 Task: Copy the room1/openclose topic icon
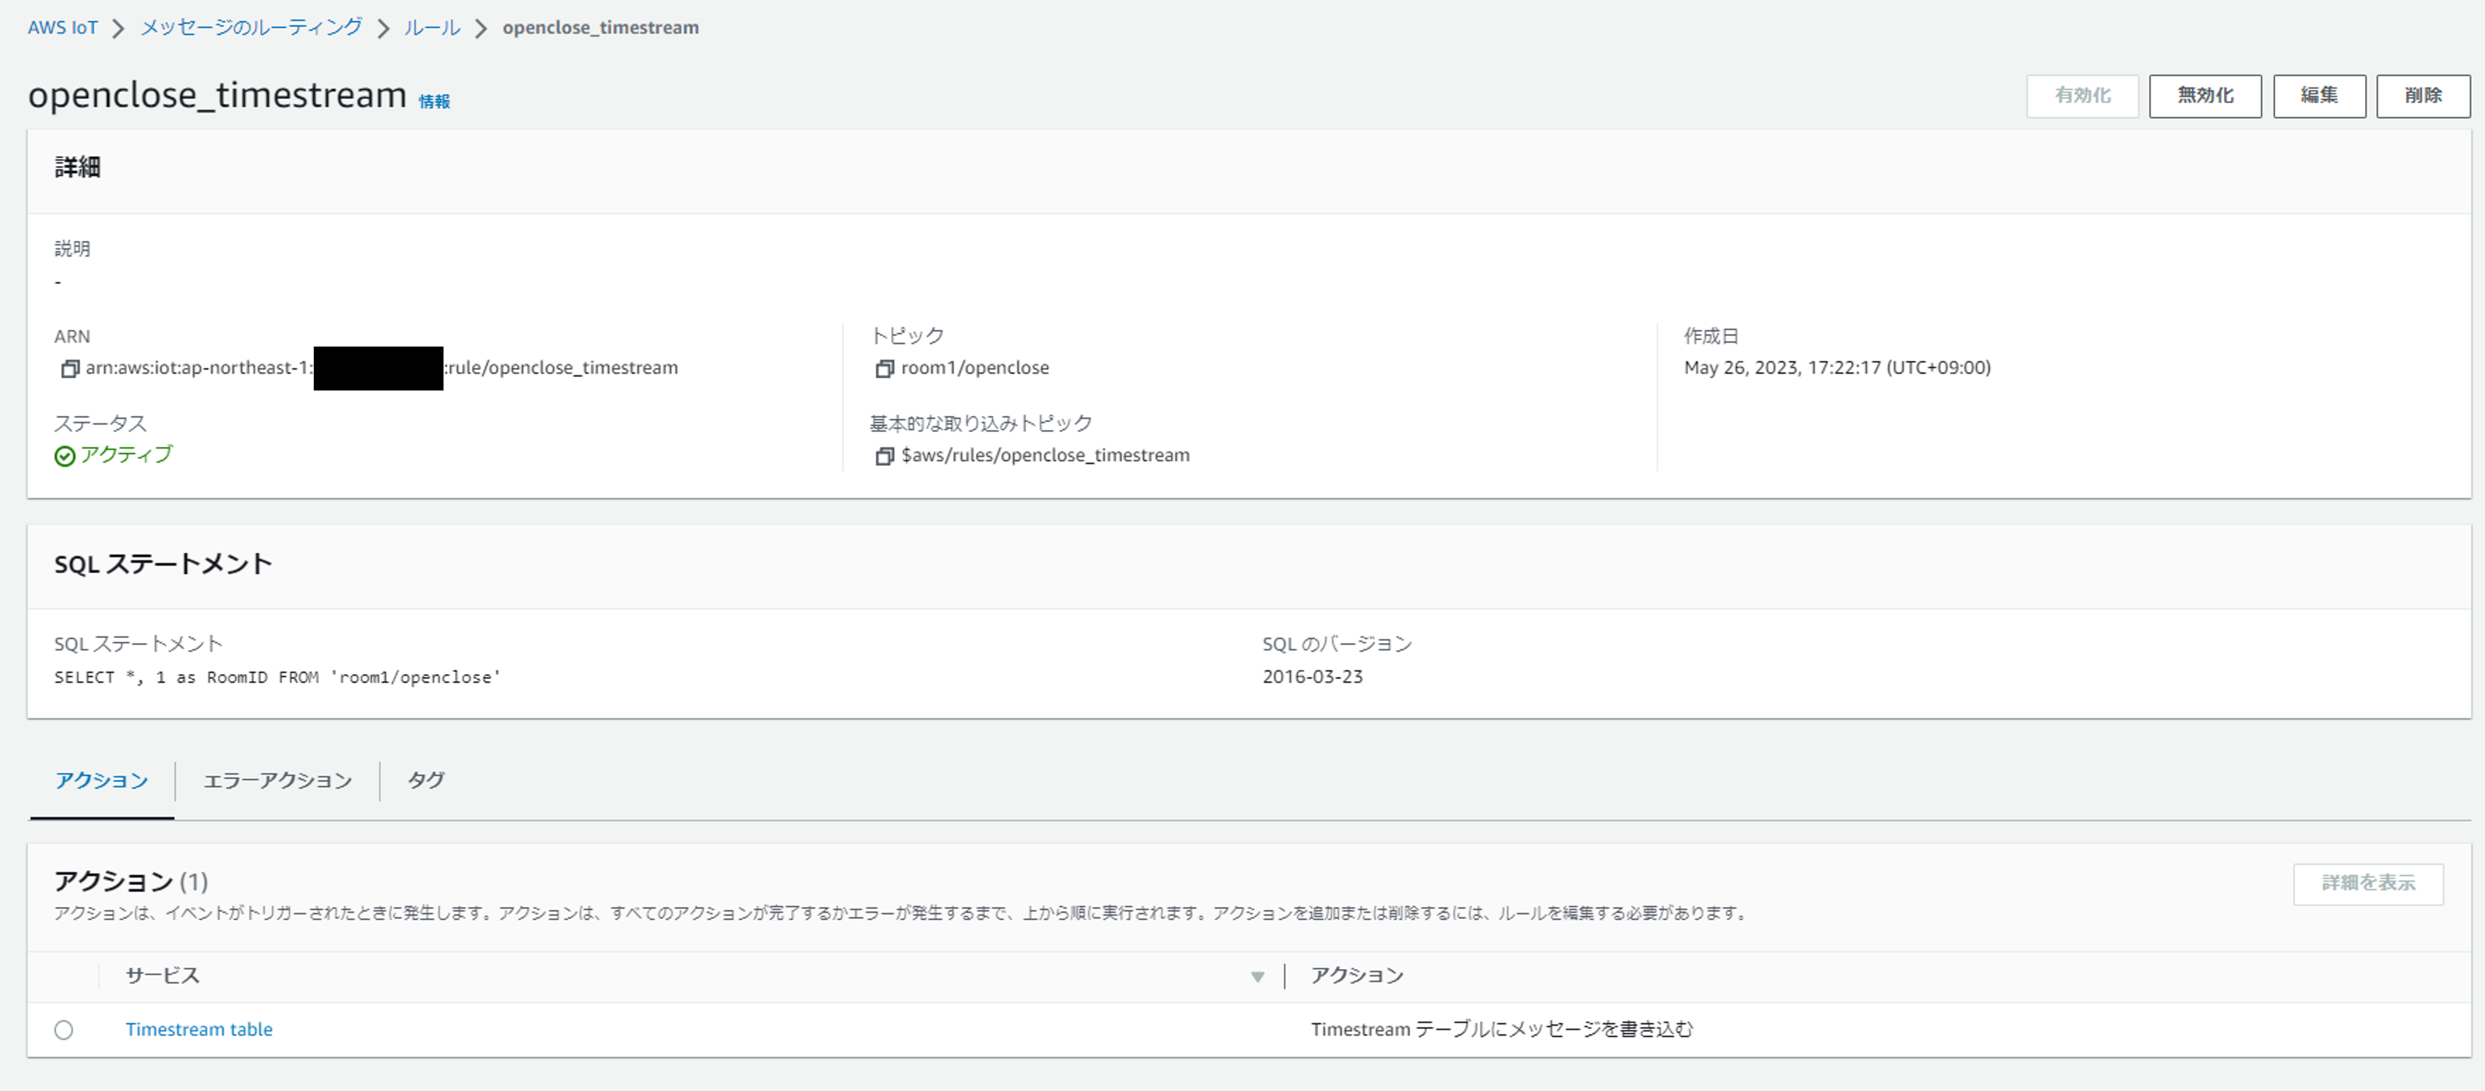coord(884,368)
